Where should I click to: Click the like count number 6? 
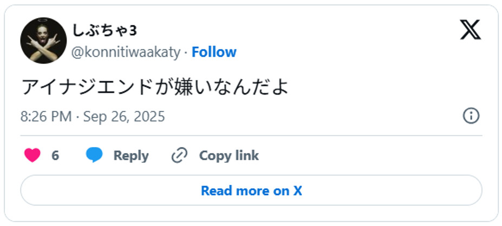[x=55, y=156]
